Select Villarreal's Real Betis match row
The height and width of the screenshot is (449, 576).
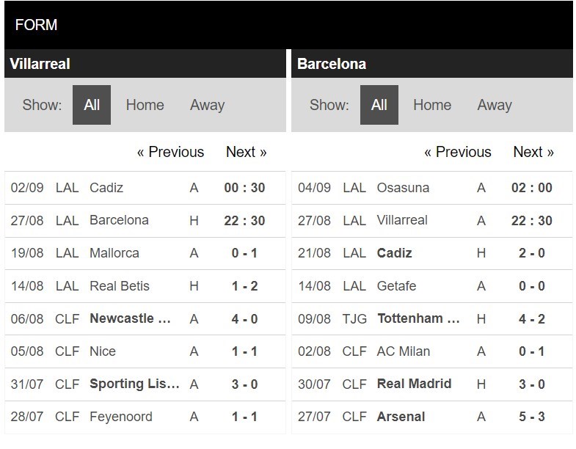click(x=119, y=286)
